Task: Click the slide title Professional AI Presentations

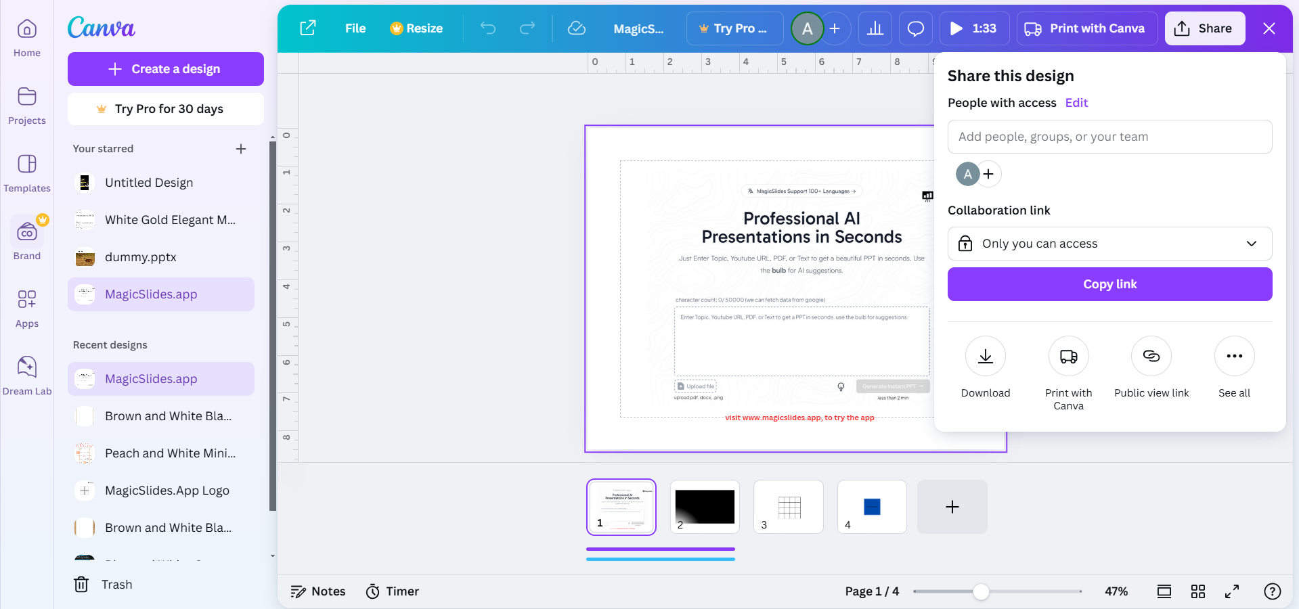Action: click(x=801, y=227)
